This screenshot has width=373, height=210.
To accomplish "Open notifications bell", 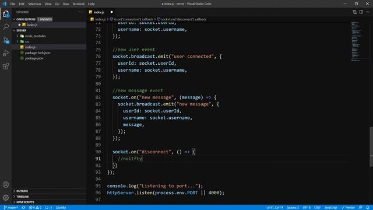I will click(368, 208).
